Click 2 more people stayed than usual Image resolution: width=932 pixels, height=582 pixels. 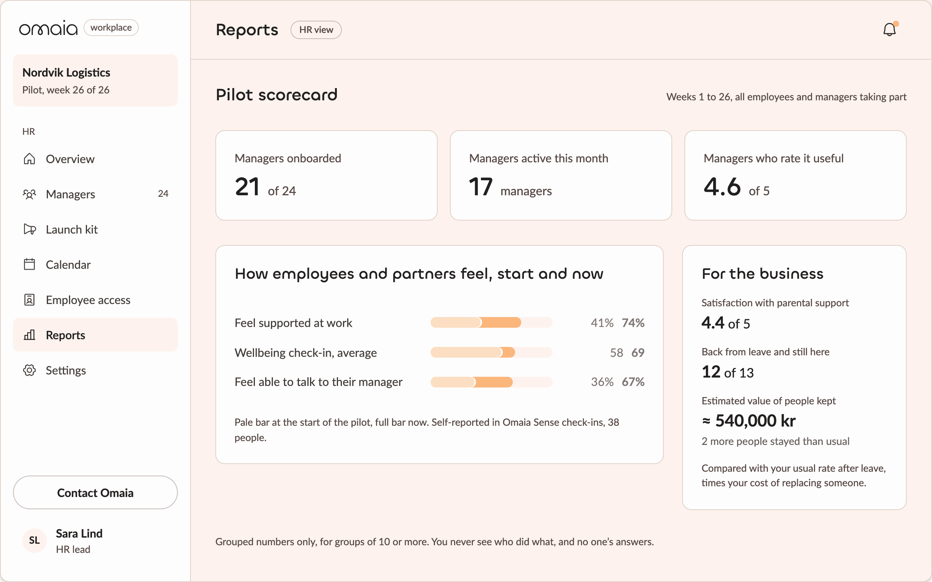click(775, 441)
